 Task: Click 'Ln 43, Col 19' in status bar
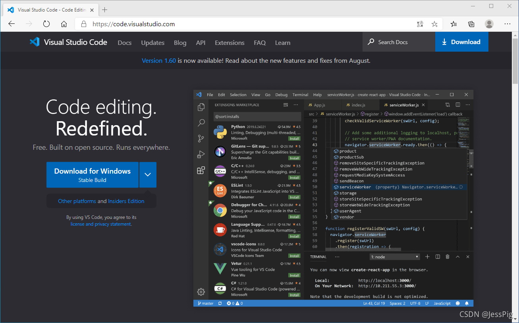click(374, 303)
